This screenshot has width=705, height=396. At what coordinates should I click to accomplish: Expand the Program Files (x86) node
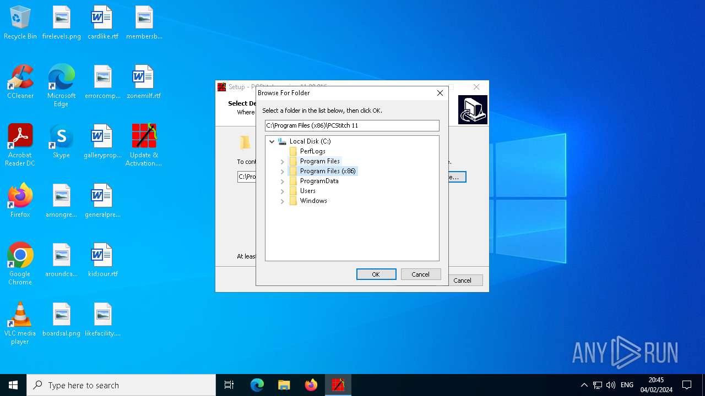(x=283, y=172)
